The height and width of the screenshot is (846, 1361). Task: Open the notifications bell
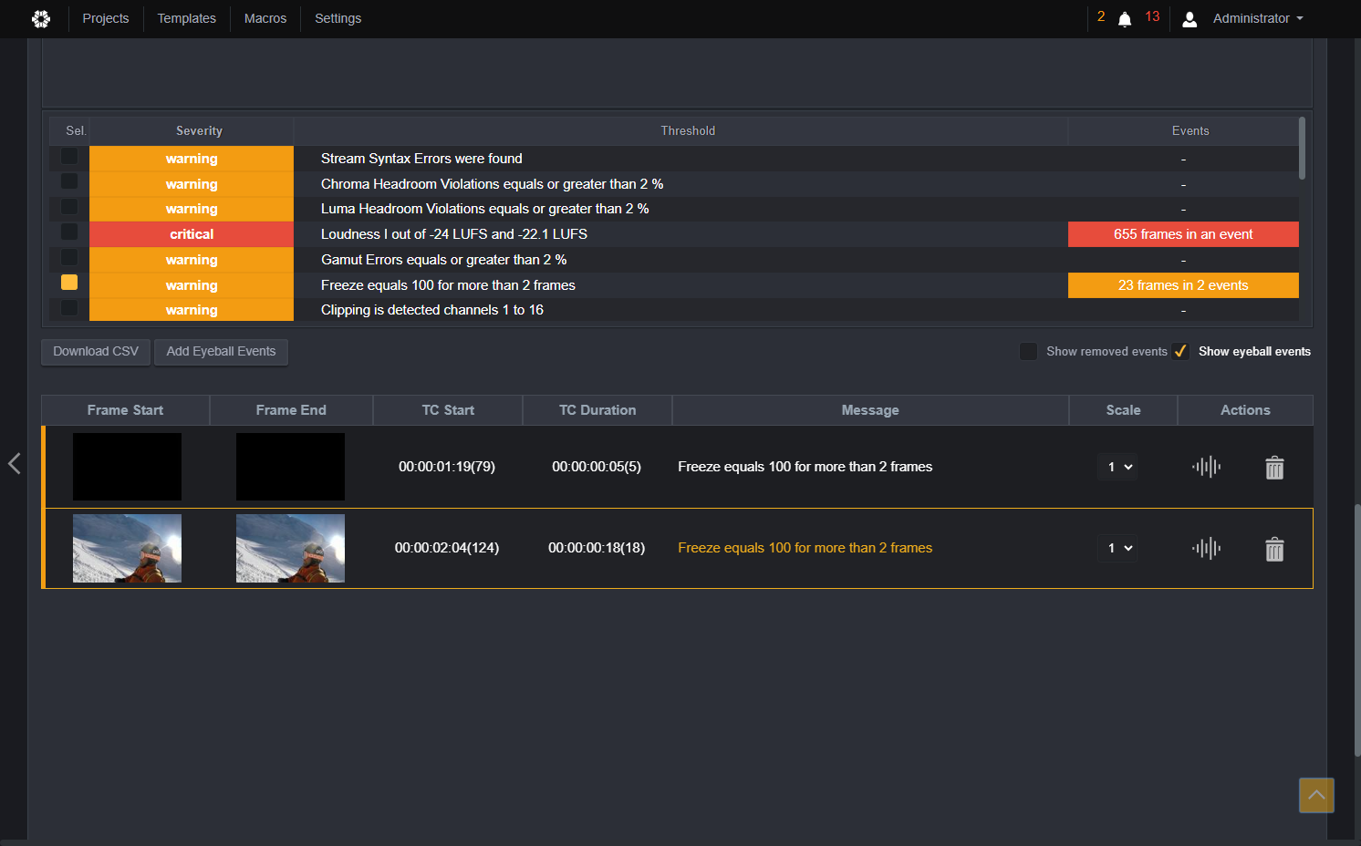(1125, 19)
